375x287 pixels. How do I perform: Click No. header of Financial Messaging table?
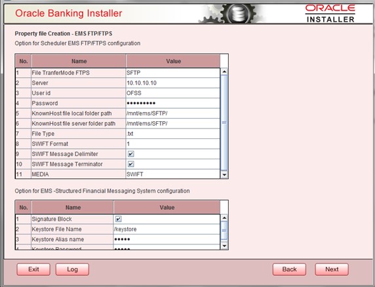24,208
